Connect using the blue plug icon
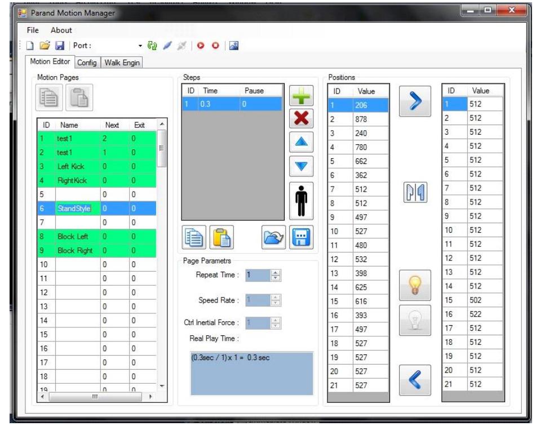The height and width of the screenshot is (426, 540). pos(167,46)
